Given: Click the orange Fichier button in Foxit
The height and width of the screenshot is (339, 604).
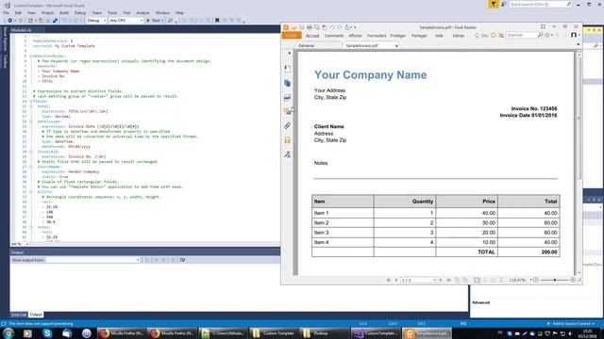Looking at the screenshot, I should click(292, 36).
